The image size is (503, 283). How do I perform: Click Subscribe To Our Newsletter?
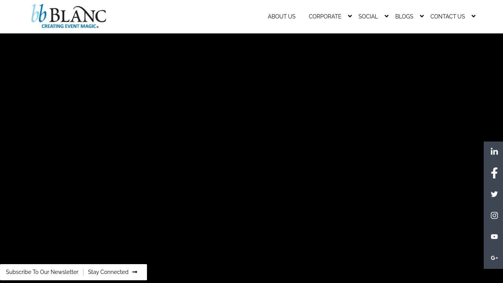42,272
